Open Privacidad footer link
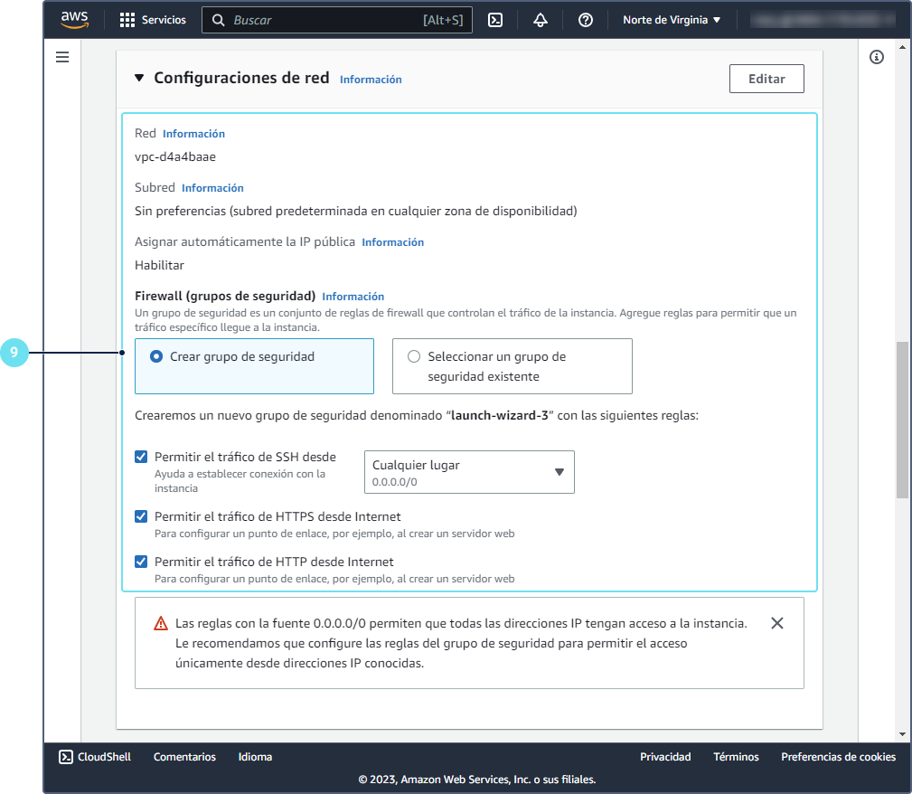This screenshot has height=794, width=912. 665,757
